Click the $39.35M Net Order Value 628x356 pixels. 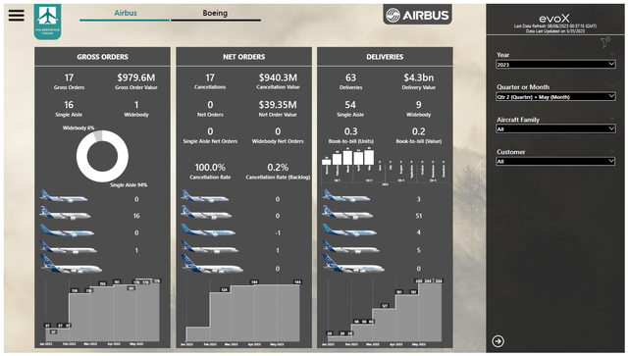coord(278,105)
